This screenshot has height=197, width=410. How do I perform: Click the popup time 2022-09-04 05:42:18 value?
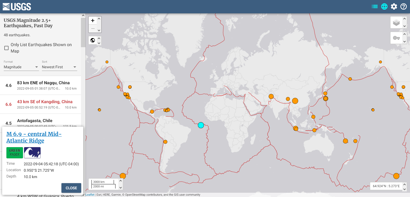[51, 164]
